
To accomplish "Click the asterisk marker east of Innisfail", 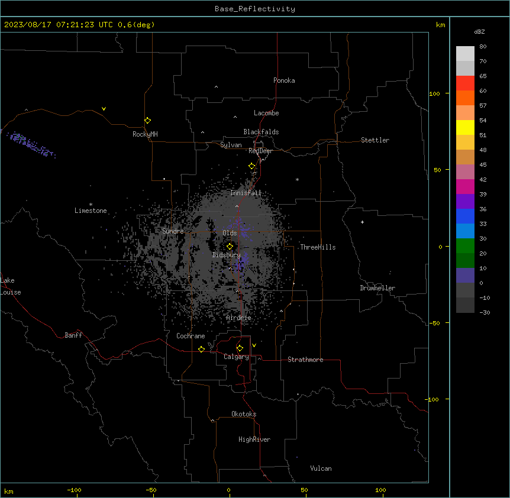I will click(297, 179).
